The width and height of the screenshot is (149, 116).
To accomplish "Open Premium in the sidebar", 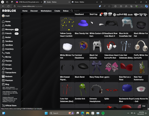I will pos(7,80).
